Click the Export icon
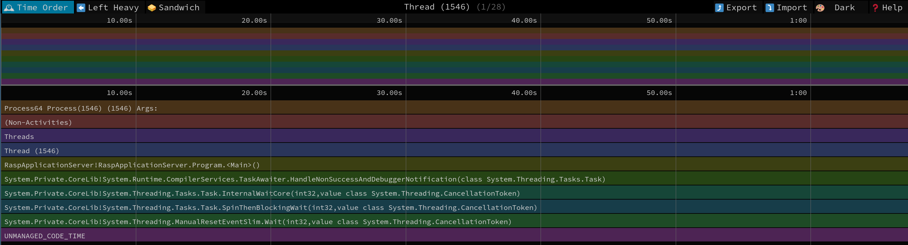This screenshot has width=908, height=245. tap(719, 7)
